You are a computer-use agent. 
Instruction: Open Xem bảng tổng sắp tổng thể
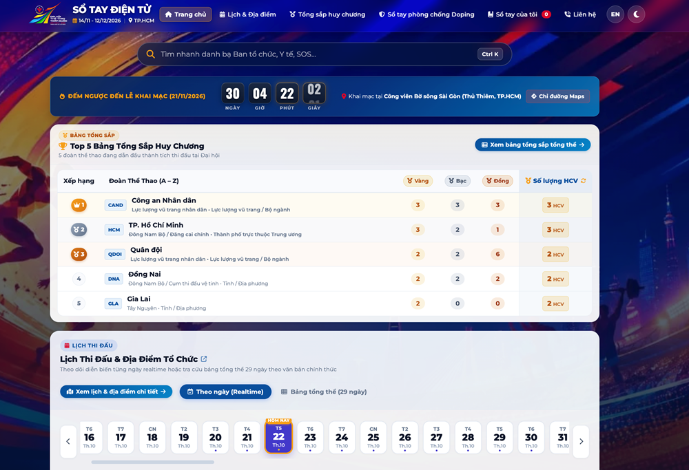533,145
